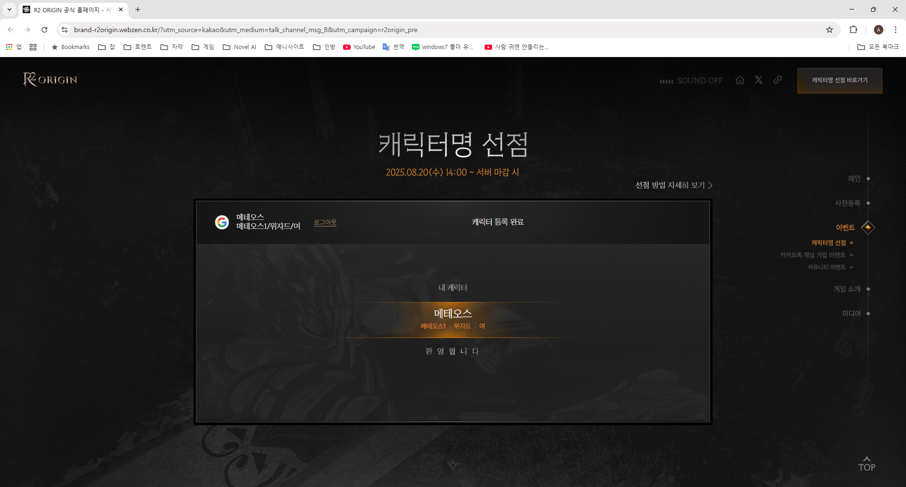The width and height of the screenshot is (906, 487).
Task: Open the windows7 폴더 bookmark
Action: click(443, 47)
